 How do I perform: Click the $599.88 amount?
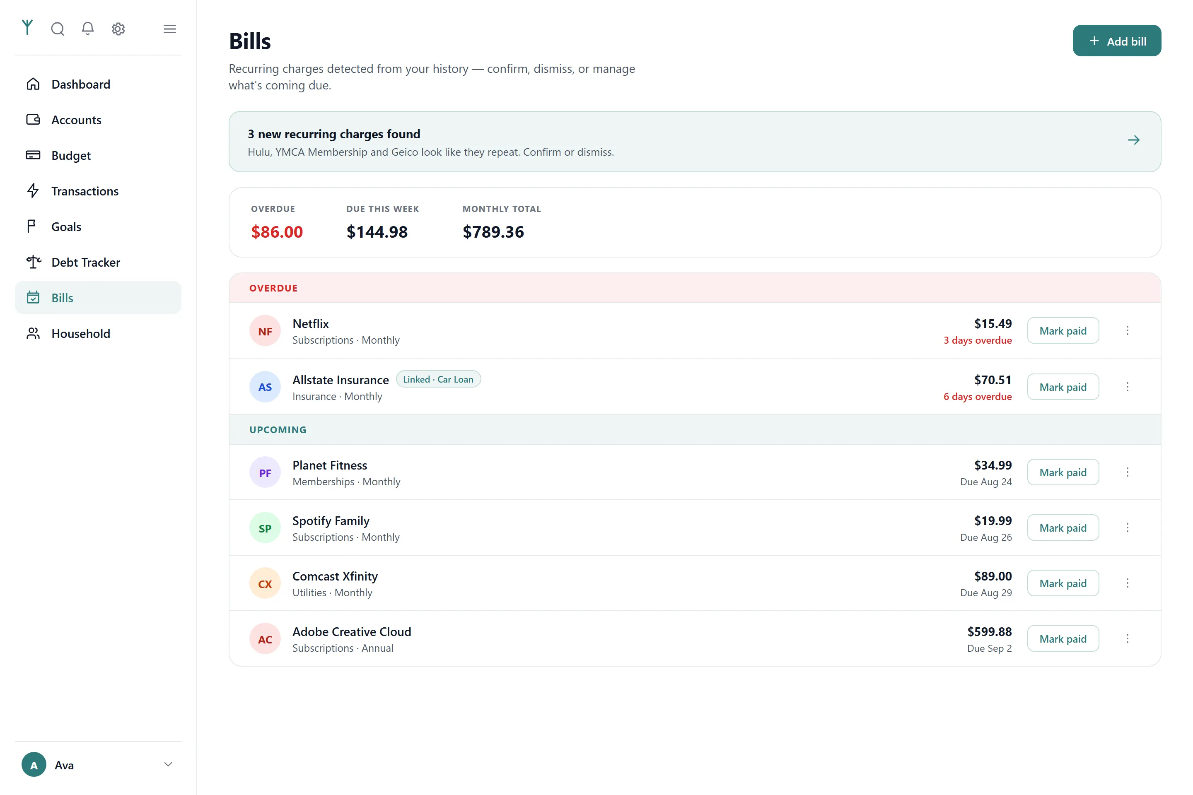(x=989, y=631)
